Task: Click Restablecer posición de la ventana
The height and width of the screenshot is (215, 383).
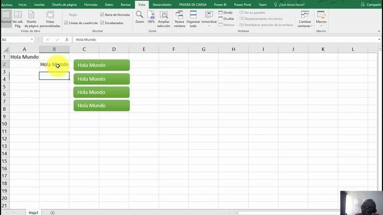Action: [x=266, y=25]
